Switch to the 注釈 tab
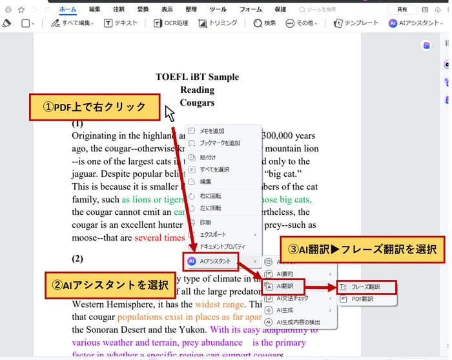Viewport: 452px width, 360px height. point(119,9)
